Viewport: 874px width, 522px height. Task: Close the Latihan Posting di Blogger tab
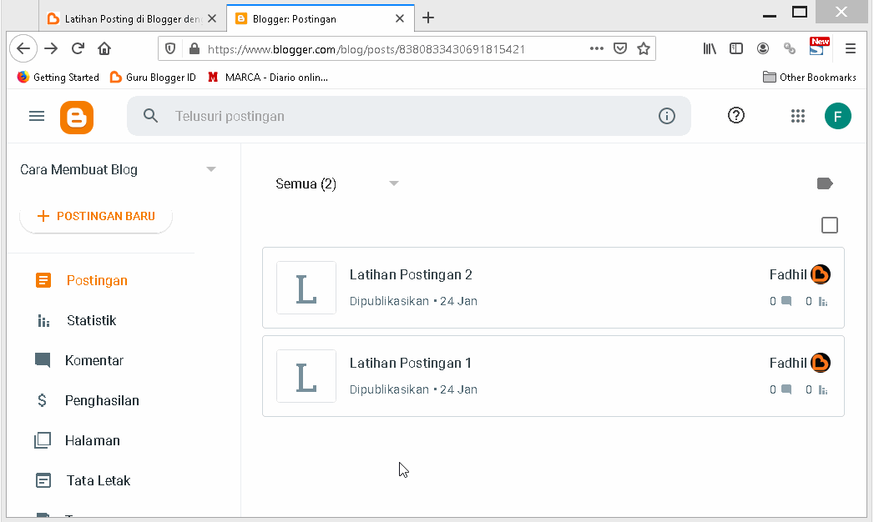click(212, 18)
